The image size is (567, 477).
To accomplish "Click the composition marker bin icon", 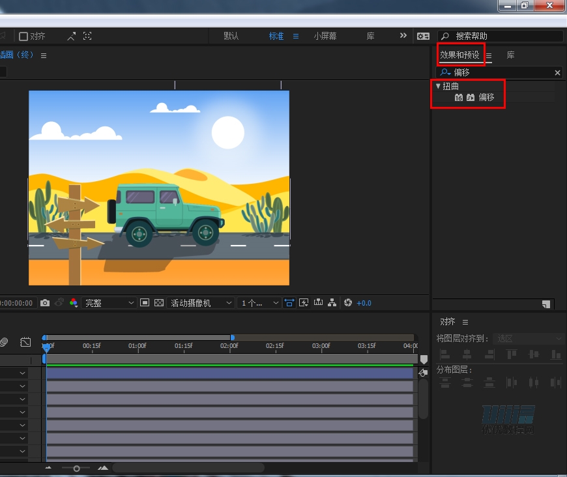I will click(x=424, y=360).
